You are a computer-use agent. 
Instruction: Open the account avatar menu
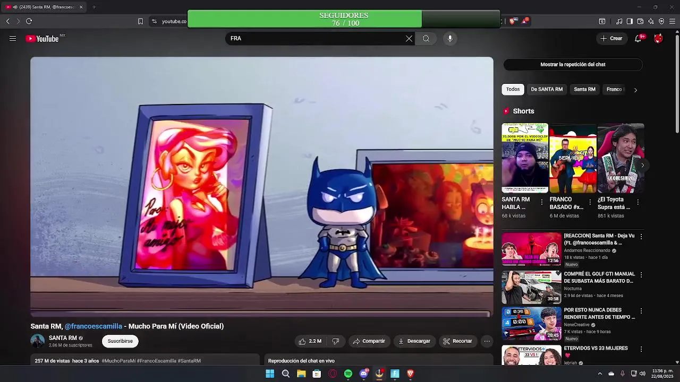pyautogui.click(x=658, y=39)
